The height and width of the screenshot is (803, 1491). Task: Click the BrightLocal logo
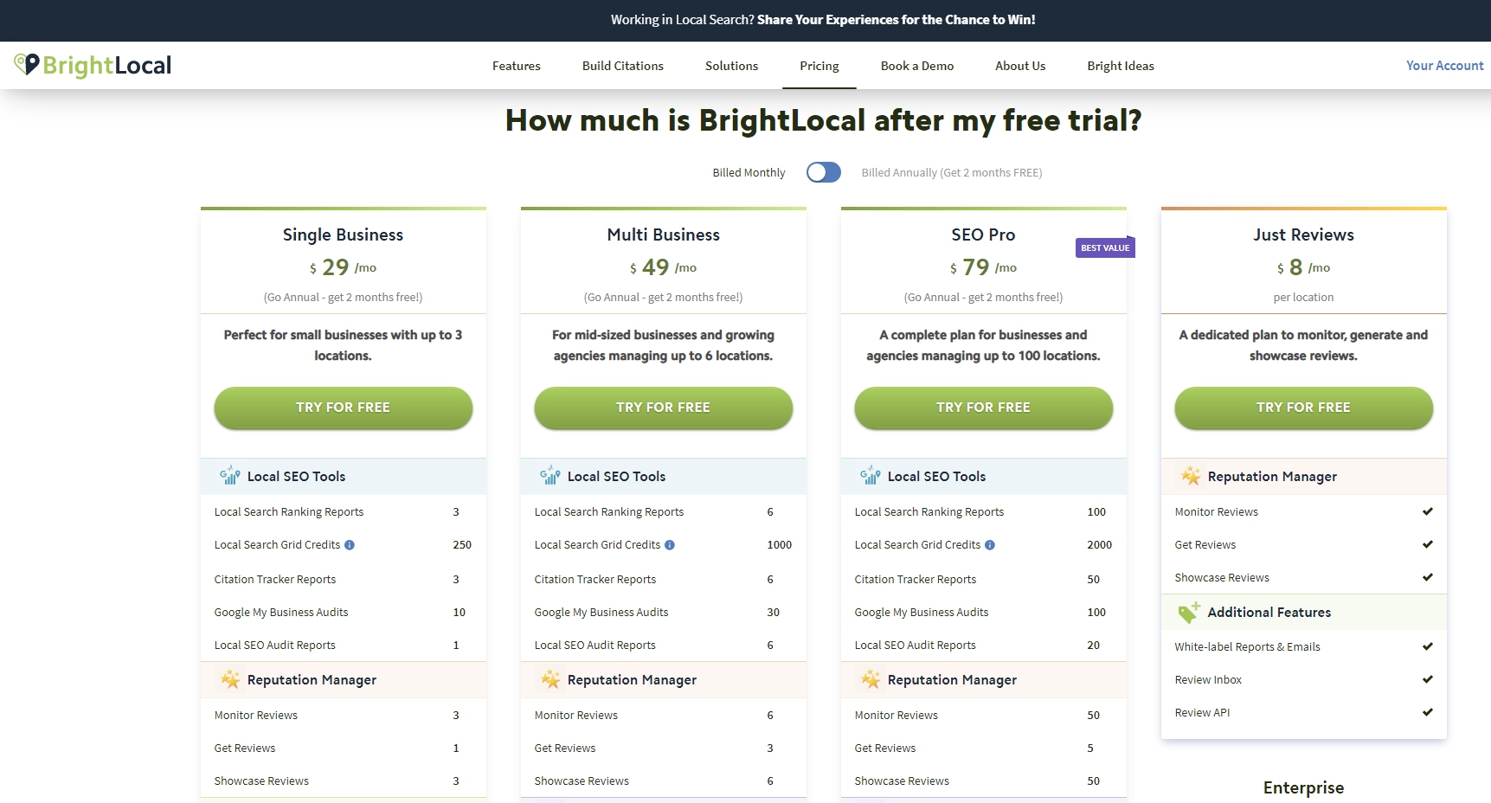pos(93,65)
